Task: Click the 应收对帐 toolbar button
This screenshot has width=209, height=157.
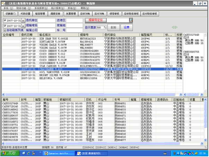Action: pyautogui.click(x=85, y=14)
